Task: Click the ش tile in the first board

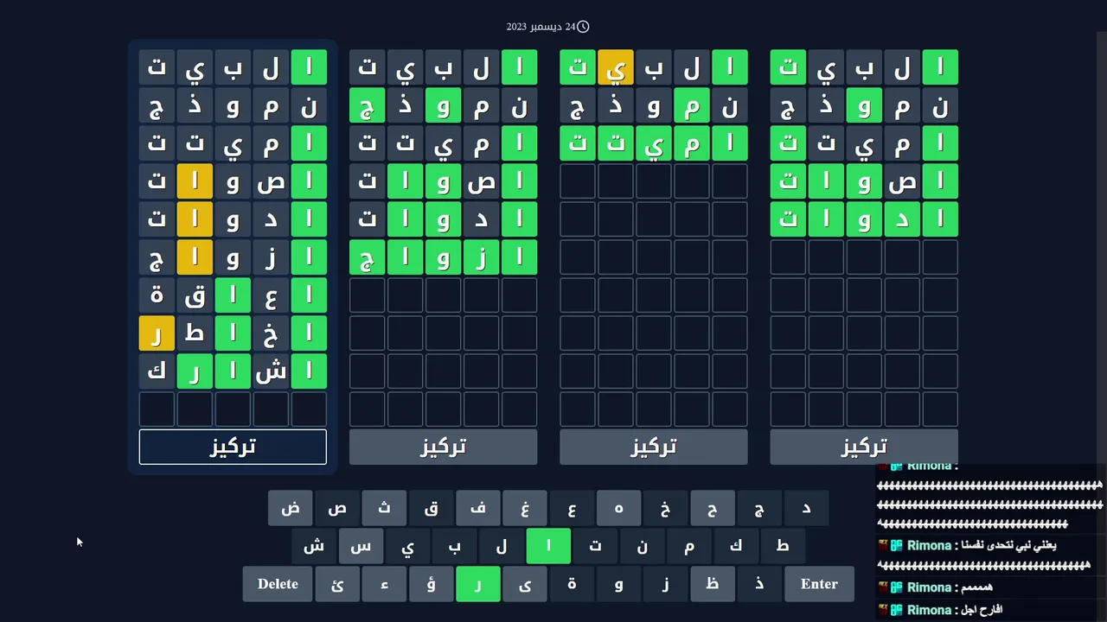Action: 271,371
